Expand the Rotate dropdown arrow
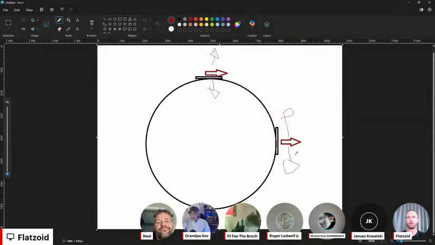 pos(38,20)
